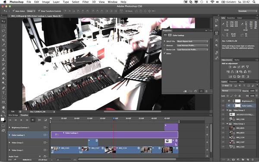Open the Essentials workspace dropdown
The width and height of the screenshot is (259, 162).
[247, 11]
